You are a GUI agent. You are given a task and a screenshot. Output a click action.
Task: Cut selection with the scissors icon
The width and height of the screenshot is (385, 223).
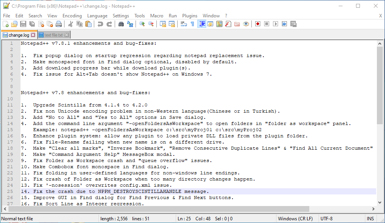[70, 24]
